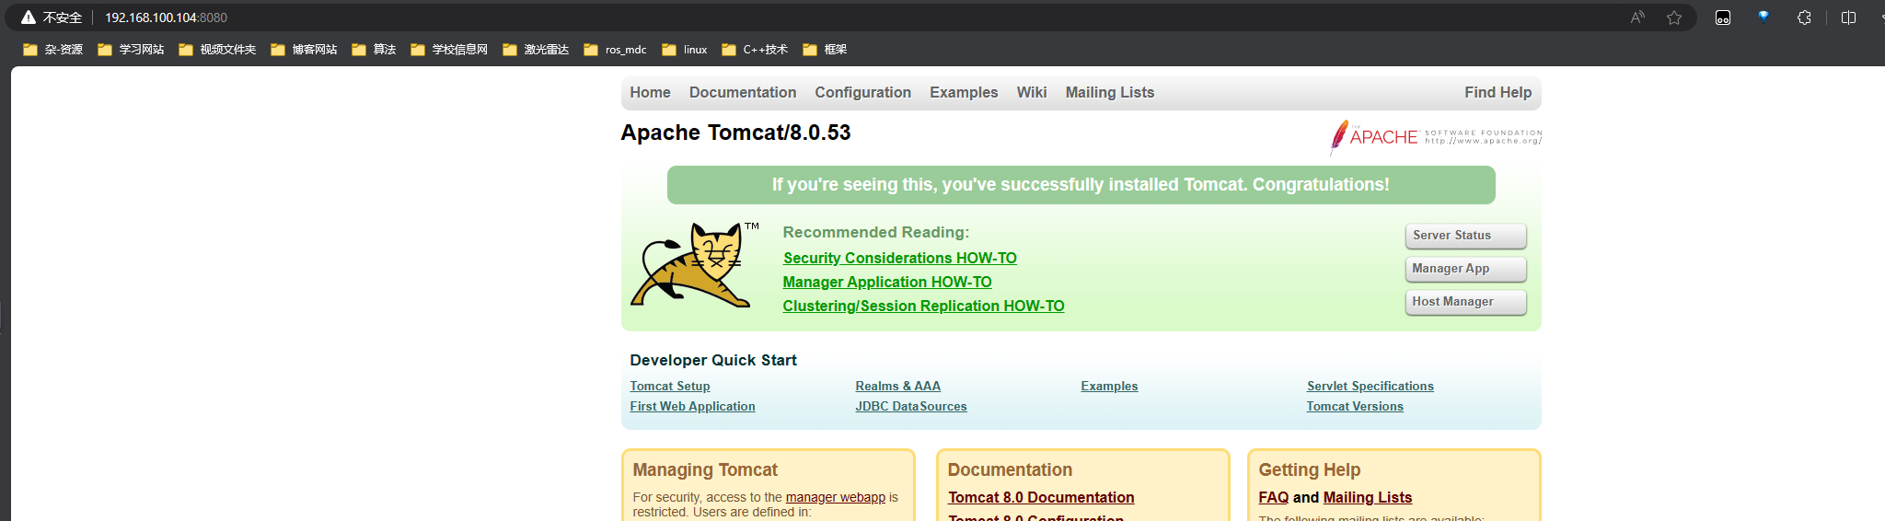Click the Tomcat cat logo image

click(693, 264)
